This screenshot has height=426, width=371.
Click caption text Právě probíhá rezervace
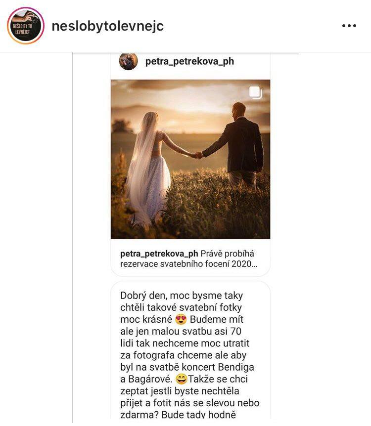tap(188, 258)
